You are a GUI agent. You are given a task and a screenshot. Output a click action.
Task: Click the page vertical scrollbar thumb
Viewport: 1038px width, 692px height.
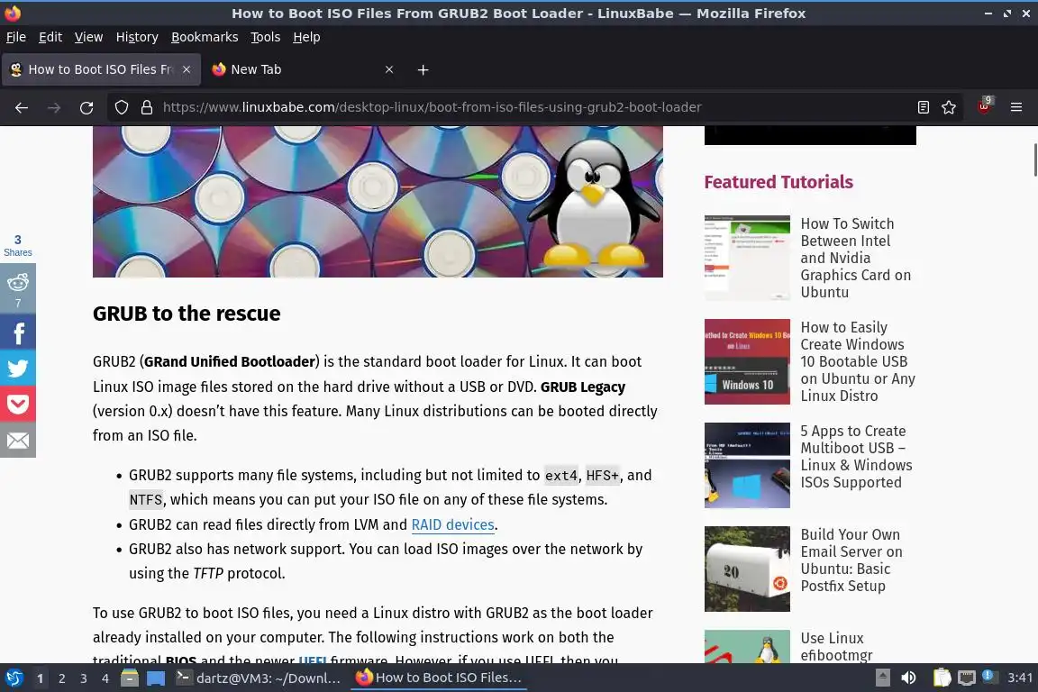pyautogui.click(x=1034, y=159)
